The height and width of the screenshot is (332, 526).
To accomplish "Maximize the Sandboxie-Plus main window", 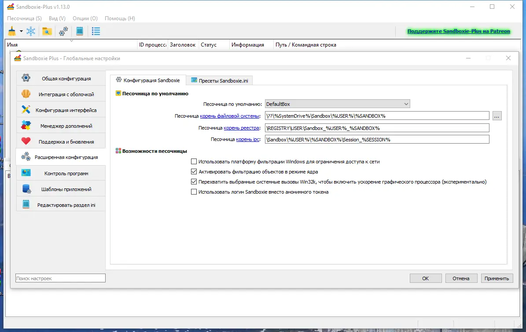I will [492, 7].
